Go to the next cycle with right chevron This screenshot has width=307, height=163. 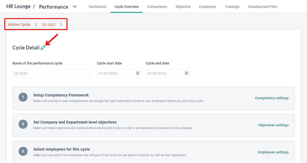[x=61, y=25]
